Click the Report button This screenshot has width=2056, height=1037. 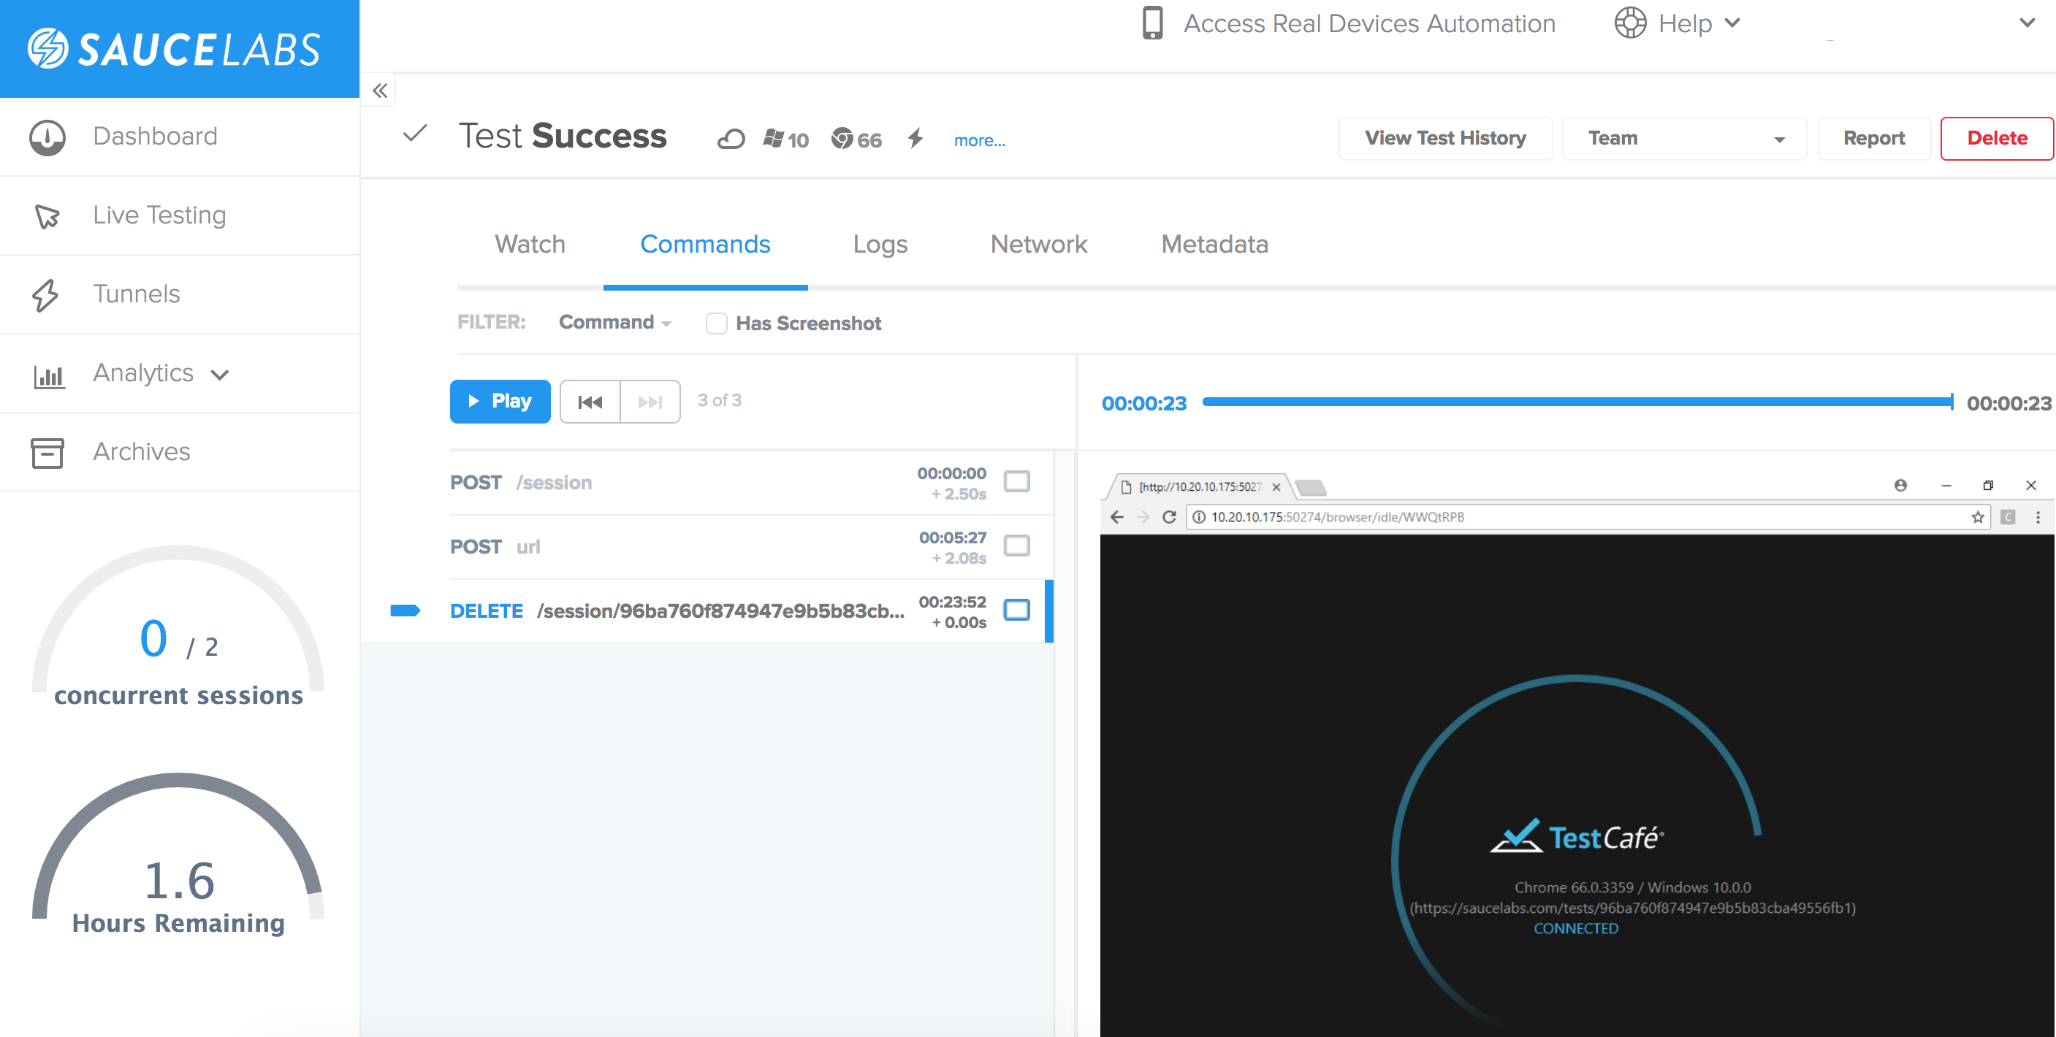[x=1873, y=138]
